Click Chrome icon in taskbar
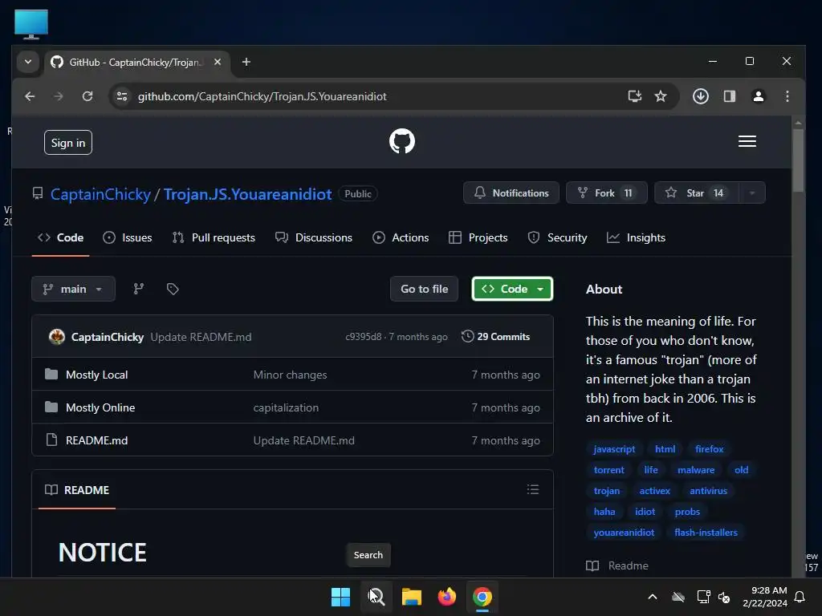822x616 pixels. (x=482, y=597)
